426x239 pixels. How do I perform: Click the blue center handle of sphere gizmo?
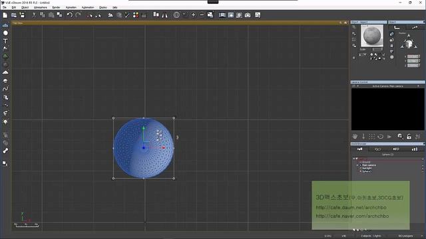coord(144,147)
